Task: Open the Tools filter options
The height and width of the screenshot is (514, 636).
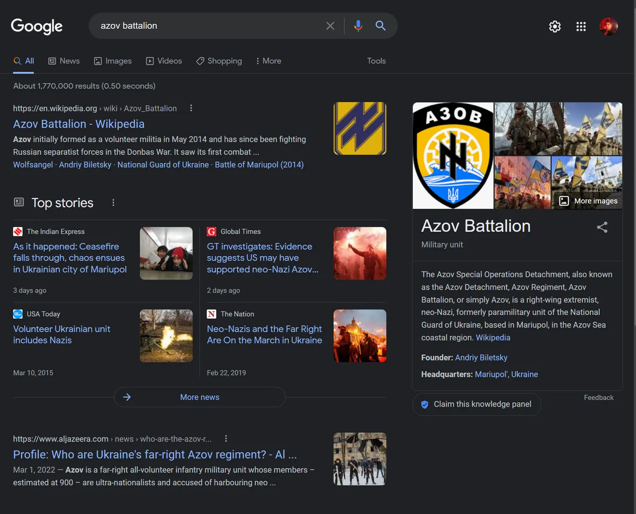Action: (376, 61)
